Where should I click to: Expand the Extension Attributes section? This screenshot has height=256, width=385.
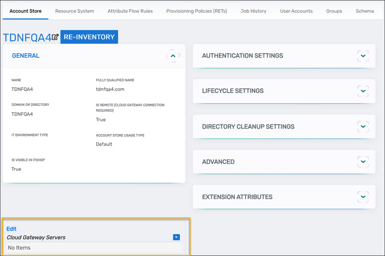pos(363,197)
